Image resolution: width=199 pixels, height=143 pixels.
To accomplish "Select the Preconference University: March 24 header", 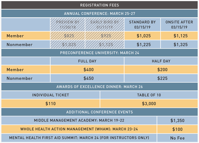I will (x=99, y=53).
